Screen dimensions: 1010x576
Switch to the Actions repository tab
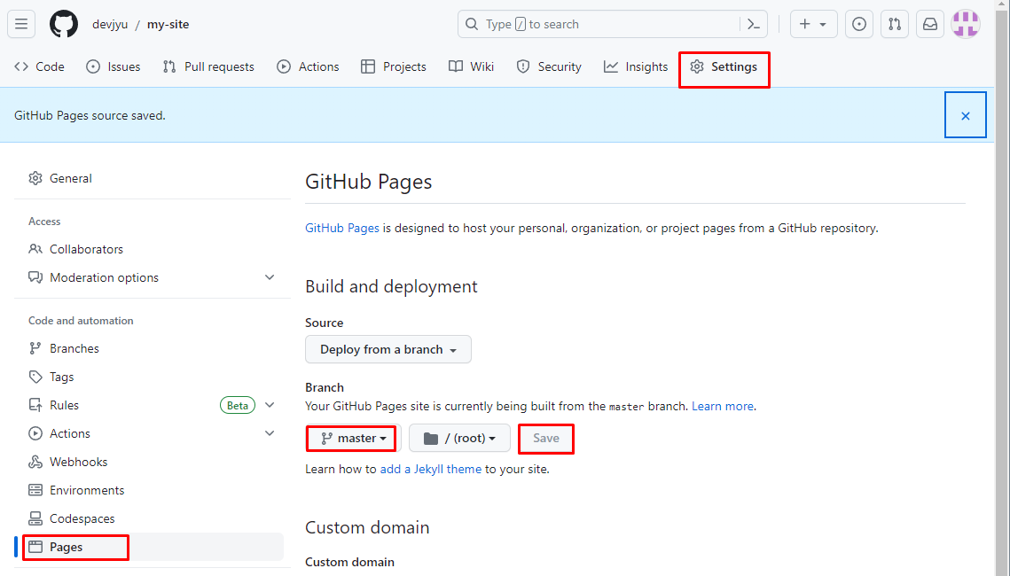pos(308,66)
